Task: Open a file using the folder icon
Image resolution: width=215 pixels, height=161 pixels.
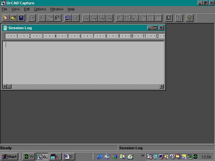Action: coord(13,18)
